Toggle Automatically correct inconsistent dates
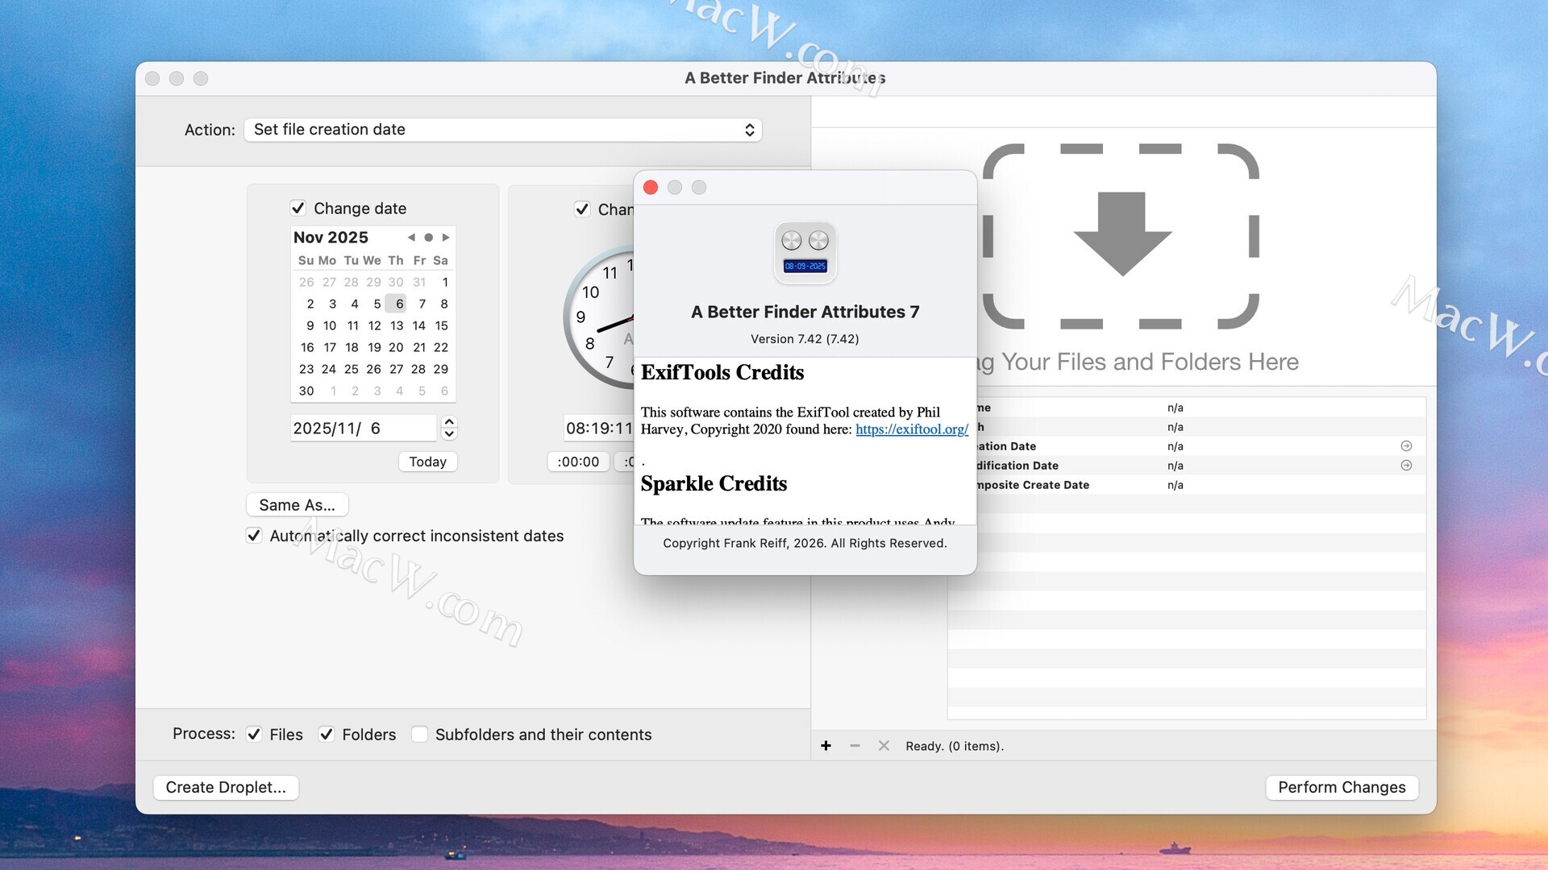Viewport: 1548px width, 870px height. pos(254,536)
